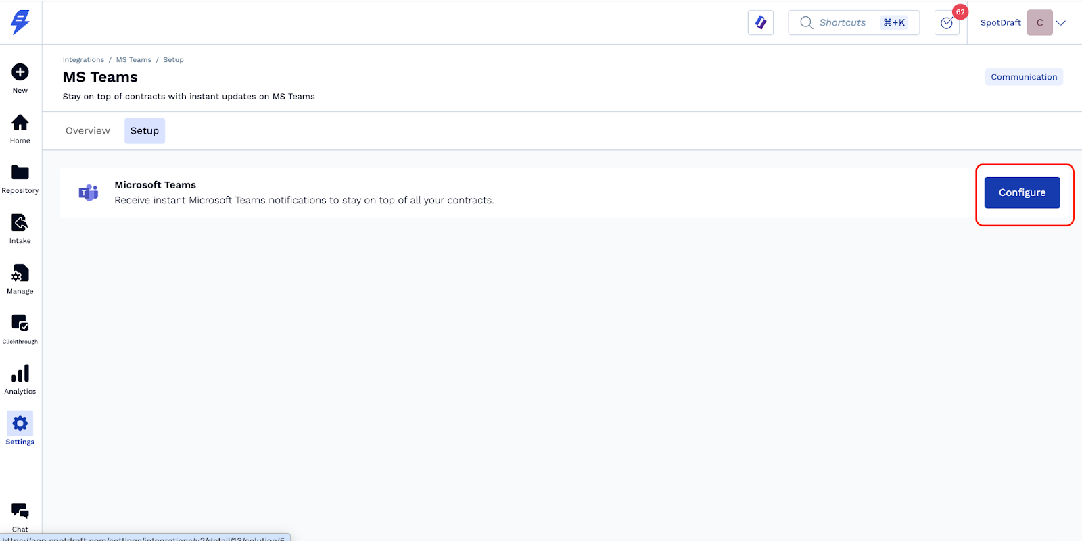Go to Home in sidebar
This screenshot has height=541, width=1082.
(20, 123)
